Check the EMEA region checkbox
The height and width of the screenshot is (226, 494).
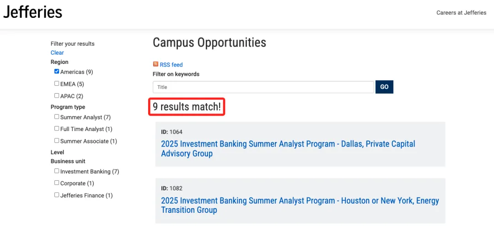click(x=57, y=83)
